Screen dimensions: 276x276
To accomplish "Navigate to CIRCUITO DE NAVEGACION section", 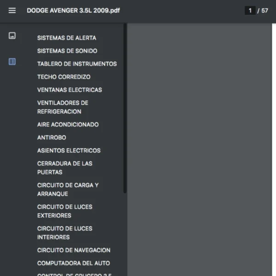I will coord(74,250).
